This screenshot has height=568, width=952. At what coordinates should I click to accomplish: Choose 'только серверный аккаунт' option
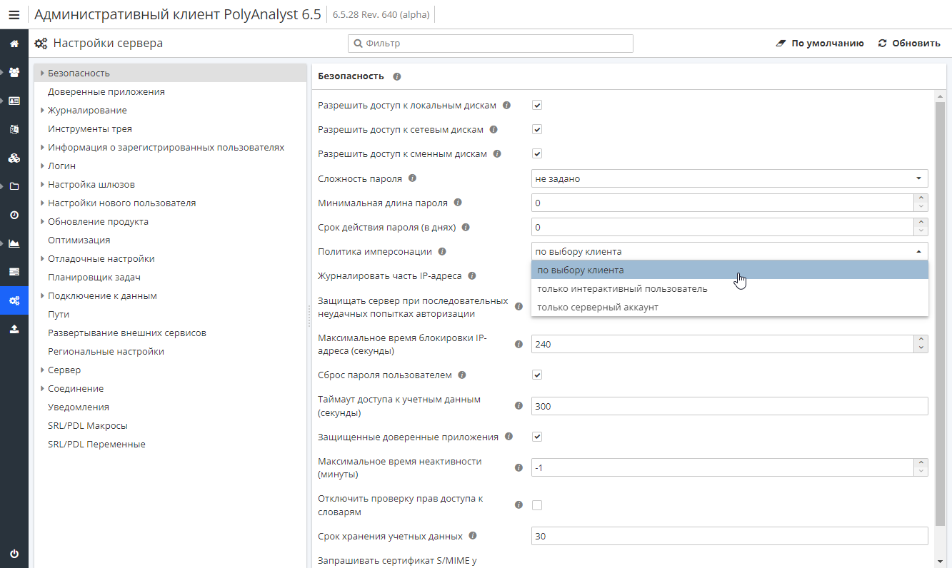pyautogui.click(x=729, y=308)
